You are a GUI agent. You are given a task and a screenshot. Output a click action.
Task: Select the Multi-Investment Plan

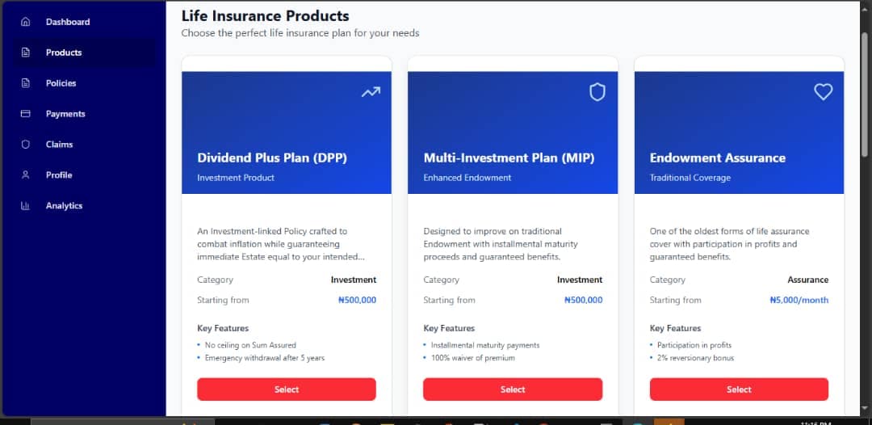[513, 389]
